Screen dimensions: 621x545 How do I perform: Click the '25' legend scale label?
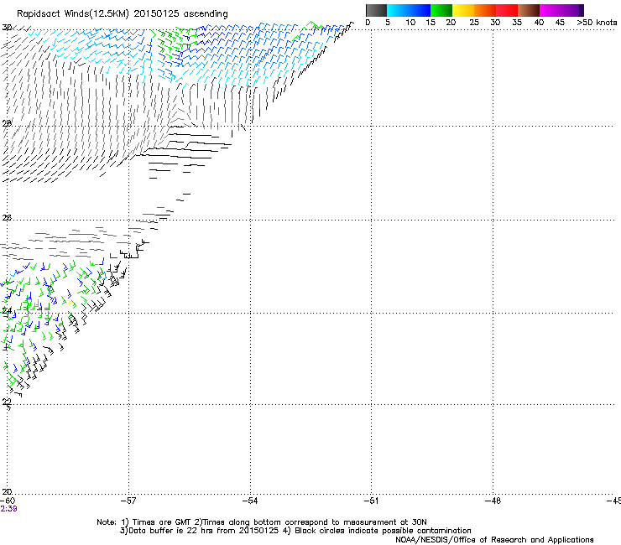[x=474, y=23]
